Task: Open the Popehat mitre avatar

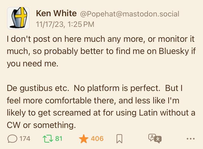Action: (18, 18)
